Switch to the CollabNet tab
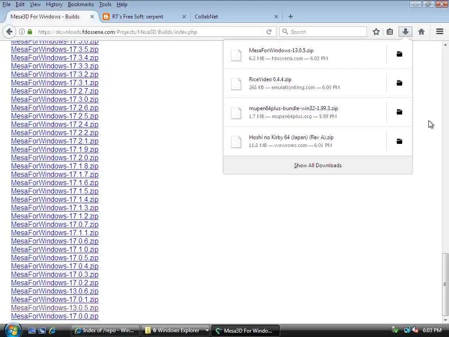 point(236,17)
